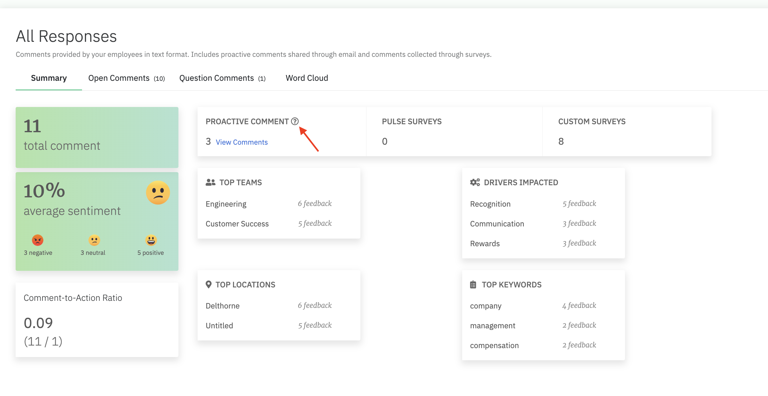The image size is (768, 396).
Task: Click the grinning positive sentiment emoji
Action: [151, 240]
